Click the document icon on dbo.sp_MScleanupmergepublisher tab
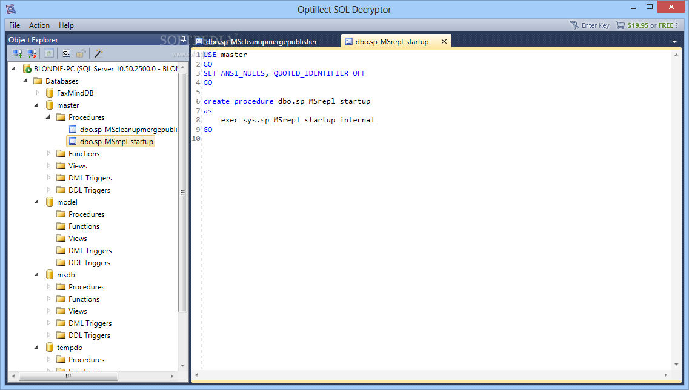 pyautogui.click(x=199, y=41)
